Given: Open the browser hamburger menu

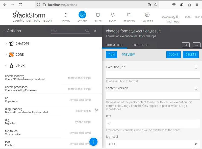Looking at the screenshot, I should (197, 5).
